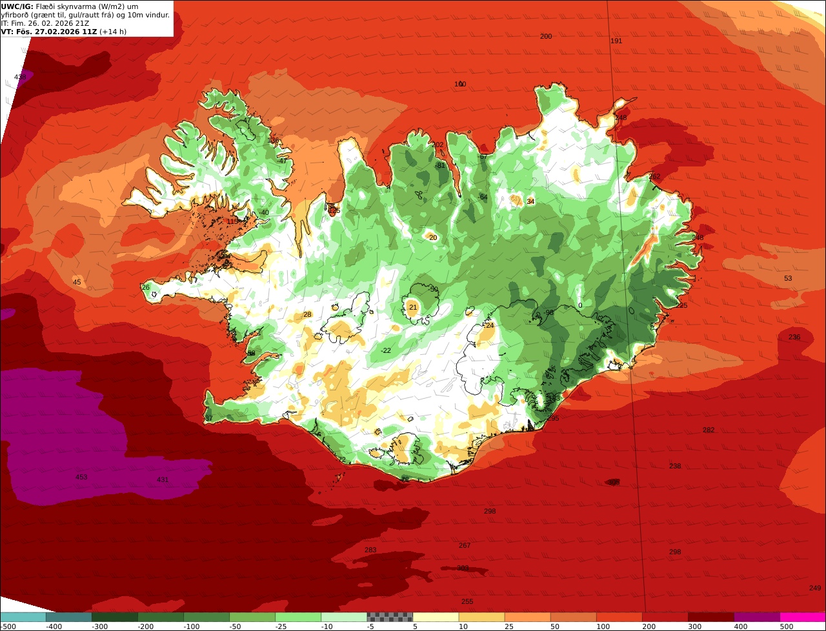Click the red swatch between 200 and 300
This screenshot has height=631, width=826.
point(665,617)
